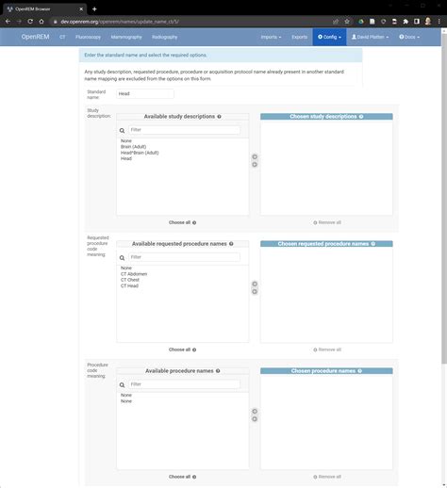The image size is (447, 488).
Task: Bookmark this page with the star icon
Action: [347, 22]
